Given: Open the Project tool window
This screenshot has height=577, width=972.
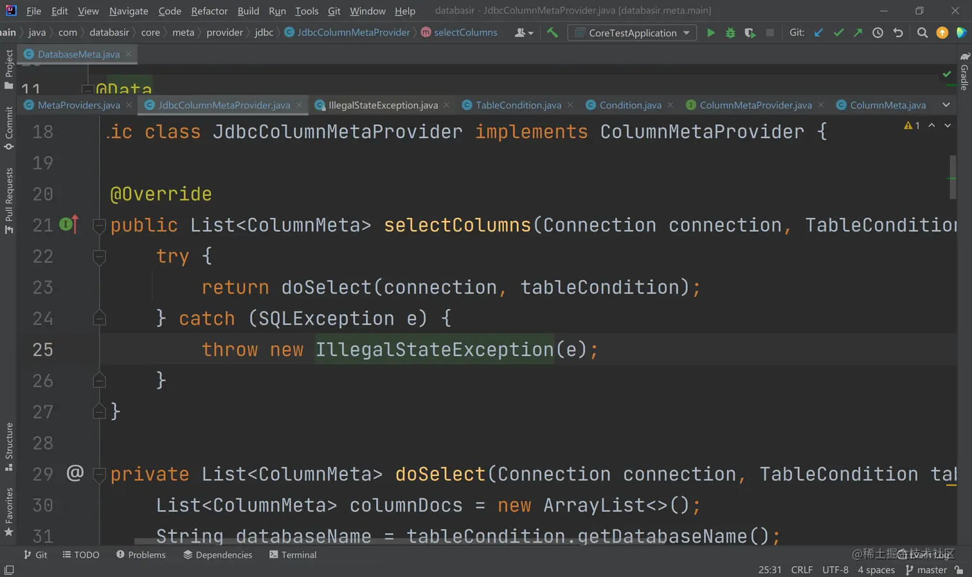Looking at the screenshot, I should 9,69.
